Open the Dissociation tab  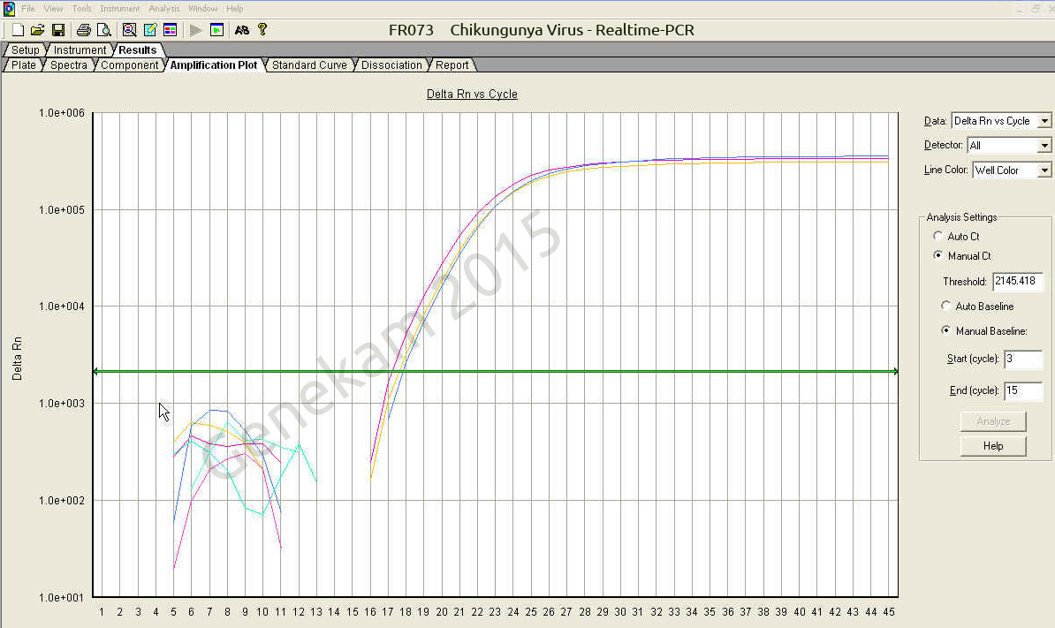click(x=391, y=65)
